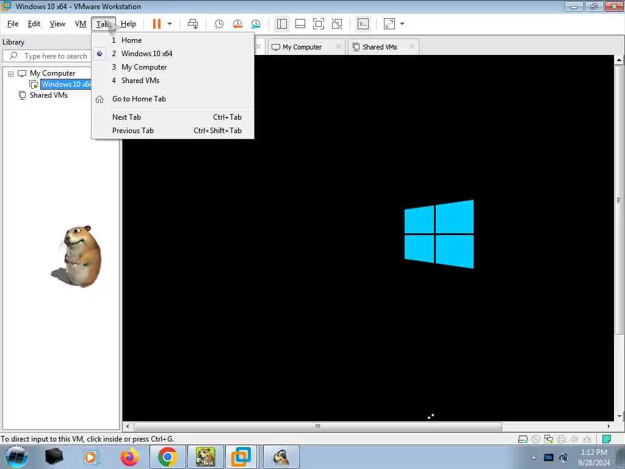
Task: Open the hamster Box taskbar app
Action: [x=206, y=457]
